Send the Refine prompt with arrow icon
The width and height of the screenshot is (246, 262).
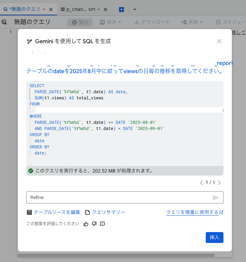216,198
